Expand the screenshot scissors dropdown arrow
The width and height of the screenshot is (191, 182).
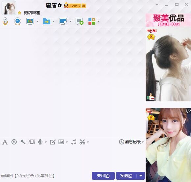[x=88, y=142]
